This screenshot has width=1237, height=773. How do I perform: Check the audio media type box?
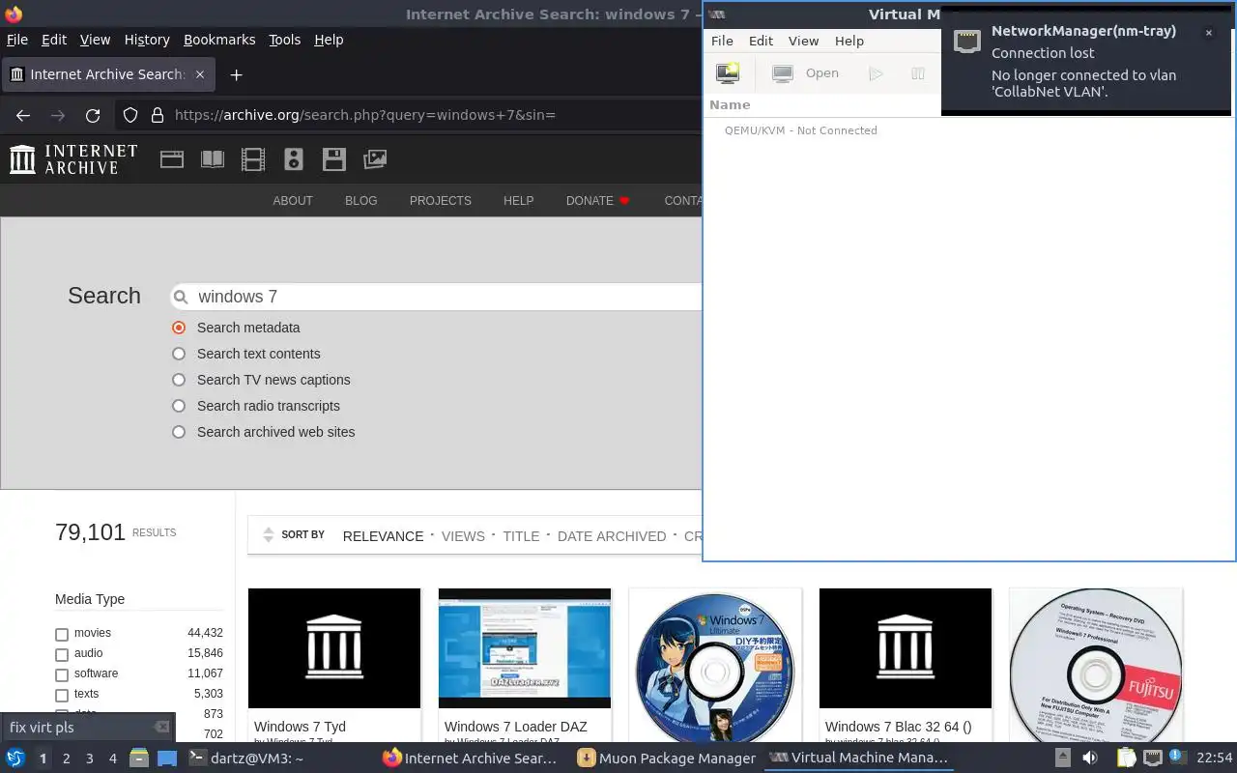62,654
